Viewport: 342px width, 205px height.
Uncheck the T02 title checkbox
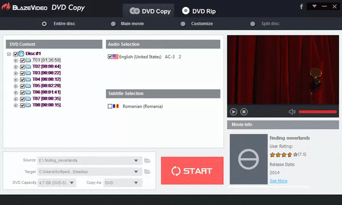coord(22,67)
